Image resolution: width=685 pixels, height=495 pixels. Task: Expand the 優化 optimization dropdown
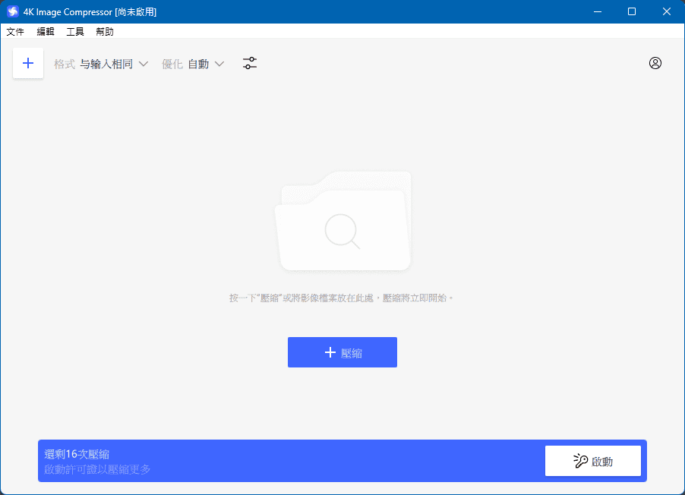[193, 64]
